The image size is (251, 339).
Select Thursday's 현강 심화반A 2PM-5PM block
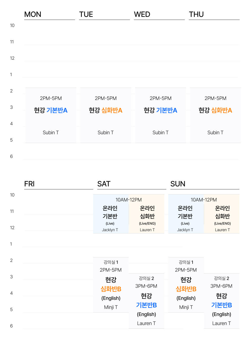(x=215, y=115)
